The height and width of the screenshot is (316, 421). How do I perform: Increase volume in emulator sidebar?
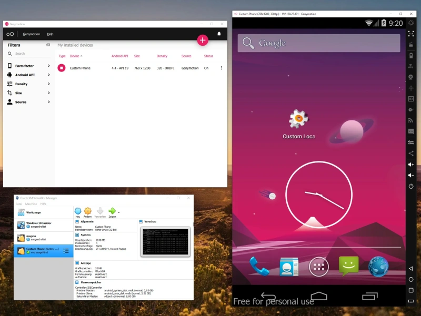coord(410,164)
